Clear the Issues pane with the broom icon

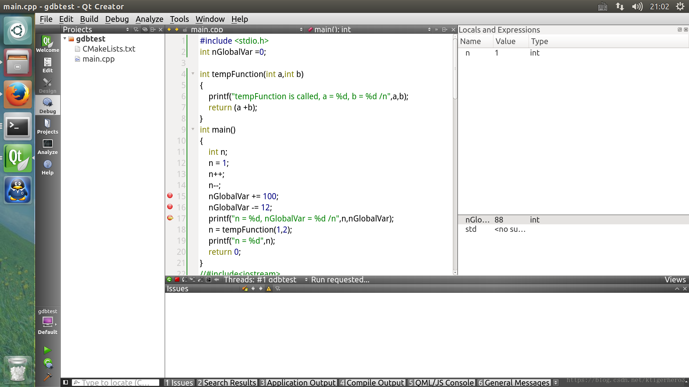245,289
